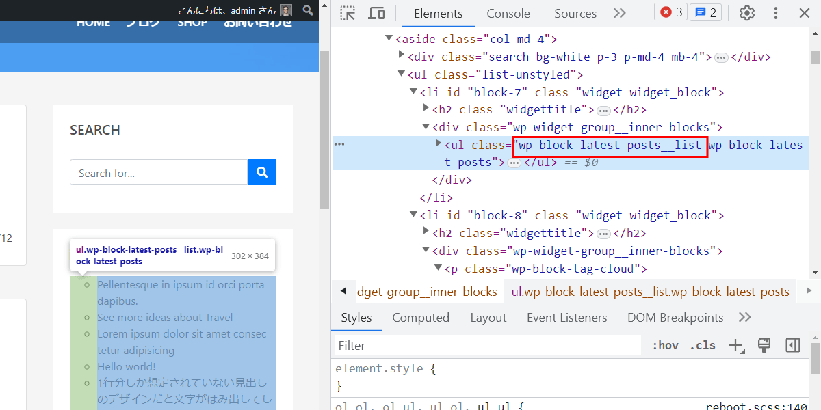Click the admin user avatar
This screenshot has width=821, height=410.
point(286,10)
